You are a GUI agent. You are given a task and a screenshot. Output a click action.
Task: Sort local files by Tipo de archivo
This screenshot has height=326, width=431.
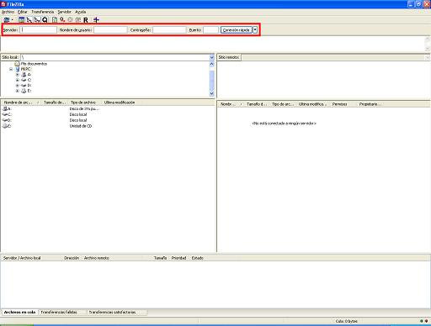pos(83,103)
